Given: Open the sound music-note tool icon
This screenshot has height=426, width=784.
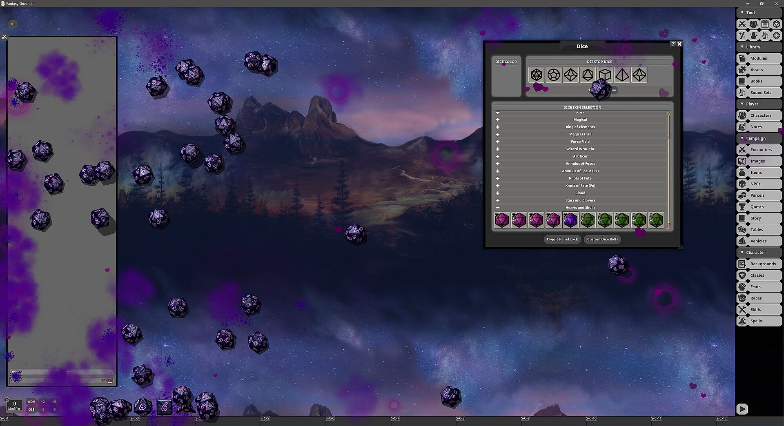Looking at the screenshot, I should pyautogui.click(x=765, y=35).
